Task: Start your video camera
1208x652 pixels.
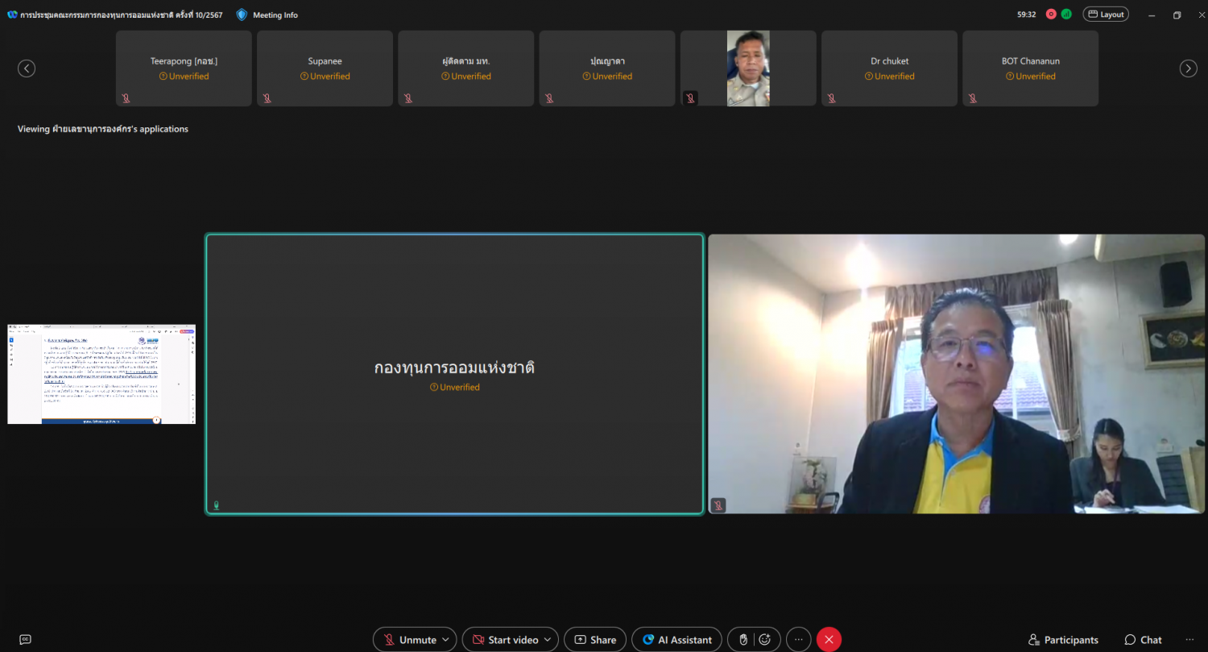Action: [x=504, y=640]
